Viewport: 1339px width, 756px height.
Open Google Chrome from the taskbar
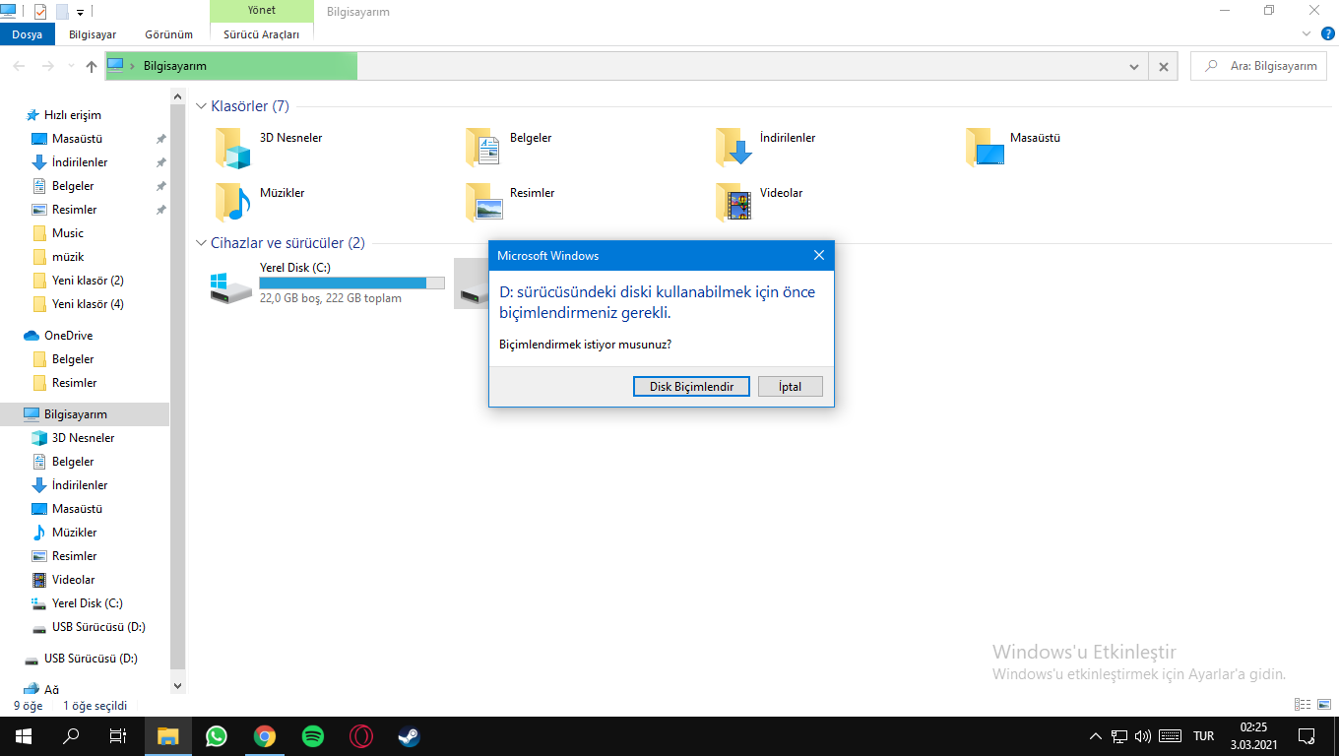tap(264, 736)
